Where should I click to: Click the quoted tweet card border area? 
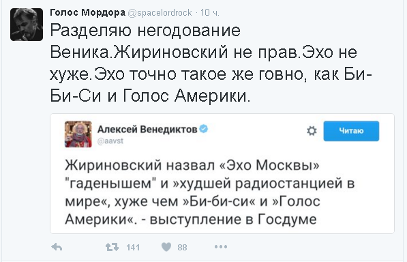222,173
